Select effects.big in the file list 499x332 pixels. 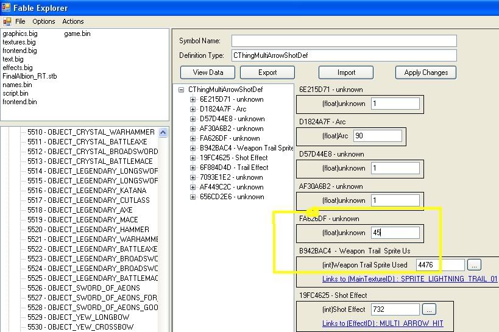18,68
